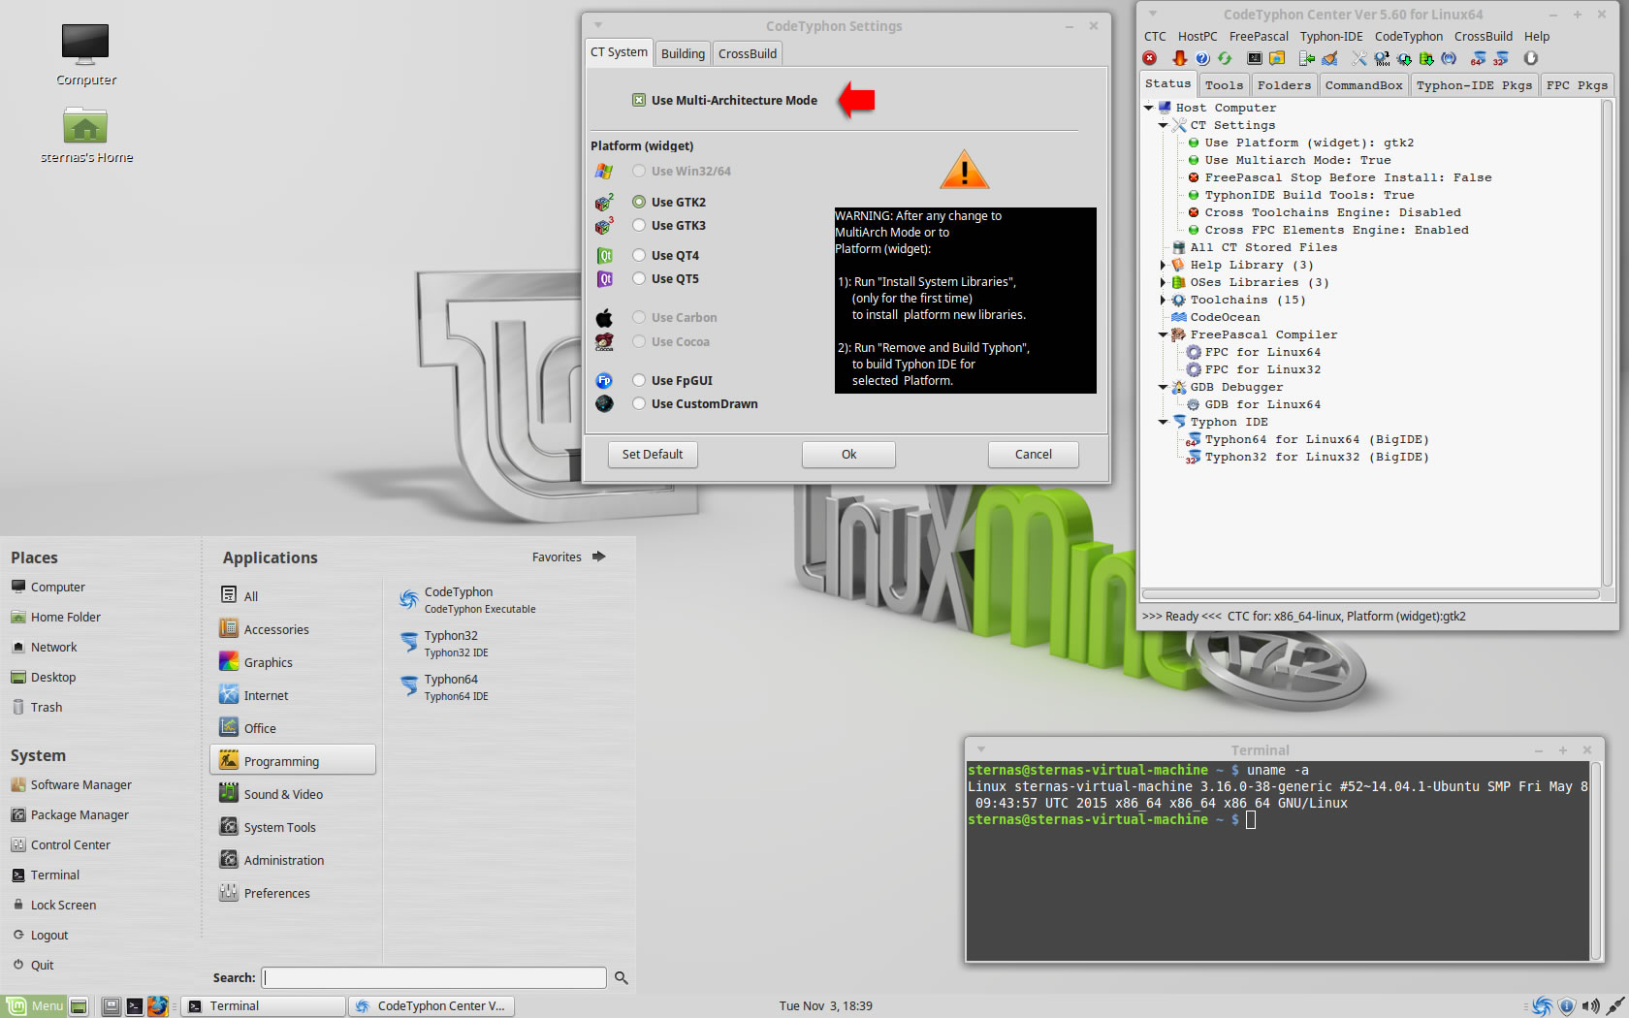Launch the Typhon32 toolbar icon
This screenshot has width=1629, height=1018.
[x=1500, y=58]
